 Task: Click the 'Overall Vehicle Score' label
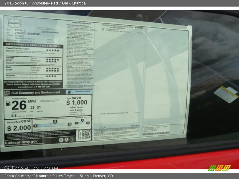18,49
